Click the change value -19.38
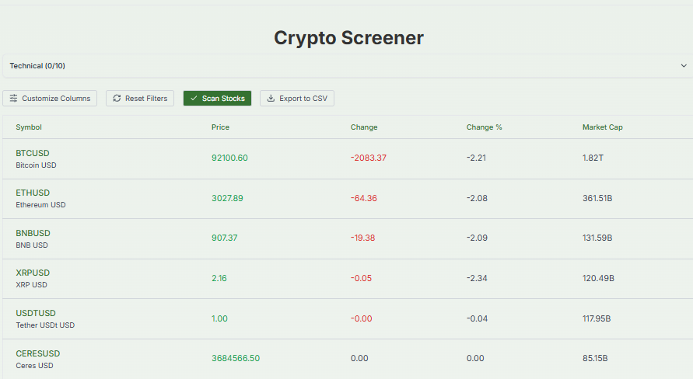This screenshot has width=693, height=379. 363,238
